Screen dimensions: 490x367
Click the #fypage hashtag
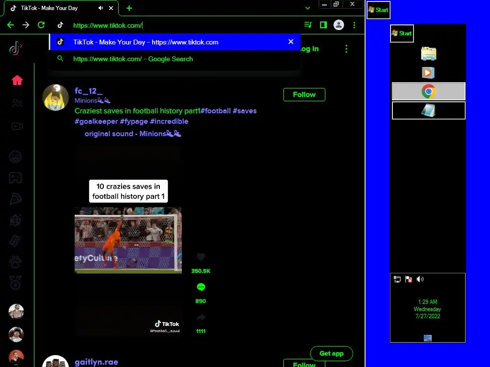134,121
